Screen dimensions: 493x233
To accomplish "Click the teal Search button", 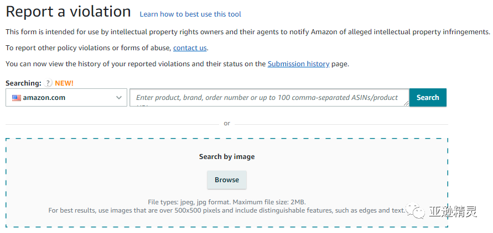I will coord(428,98).
